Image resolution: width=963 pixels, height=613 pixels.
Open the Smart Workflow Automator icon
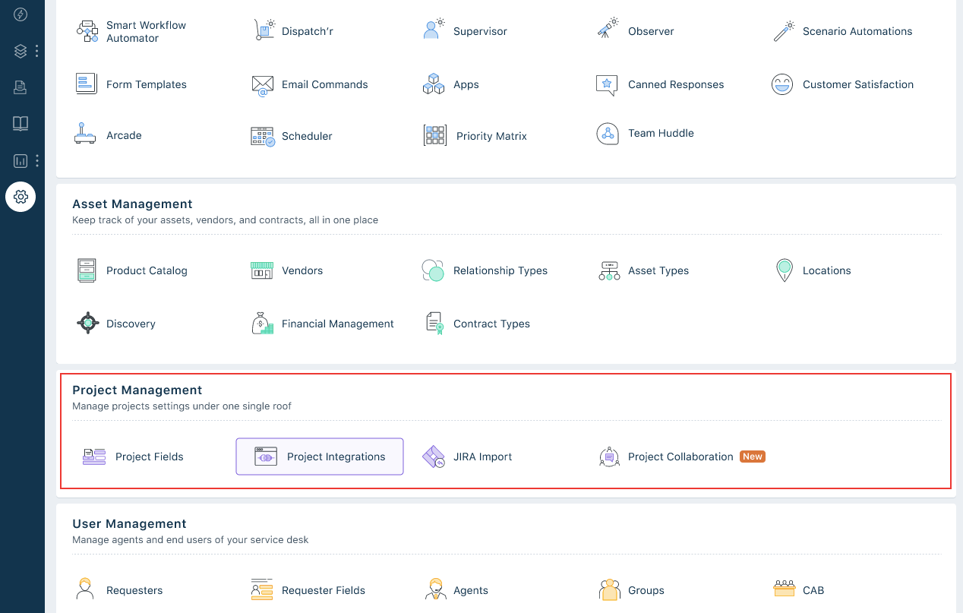point(87,31)
